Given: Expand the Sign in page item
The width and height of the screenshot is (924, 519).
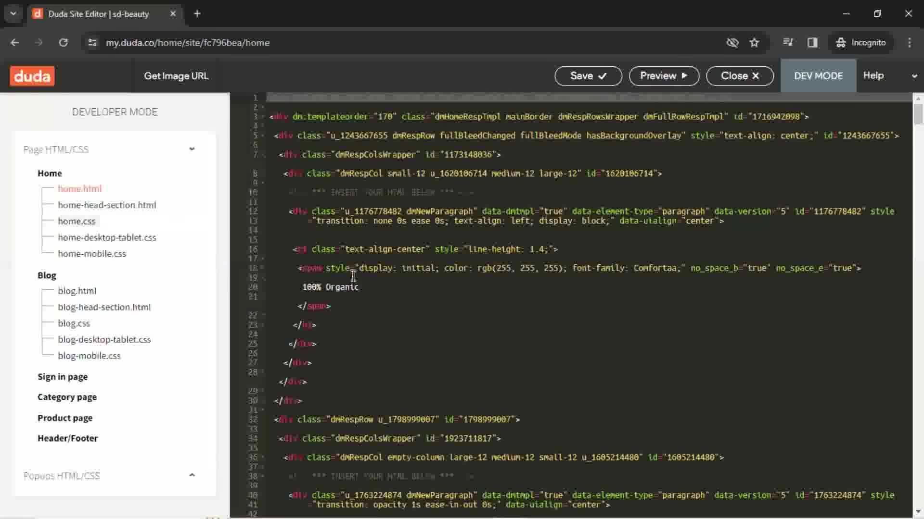Looking at the screenshot, I should 63,377.
